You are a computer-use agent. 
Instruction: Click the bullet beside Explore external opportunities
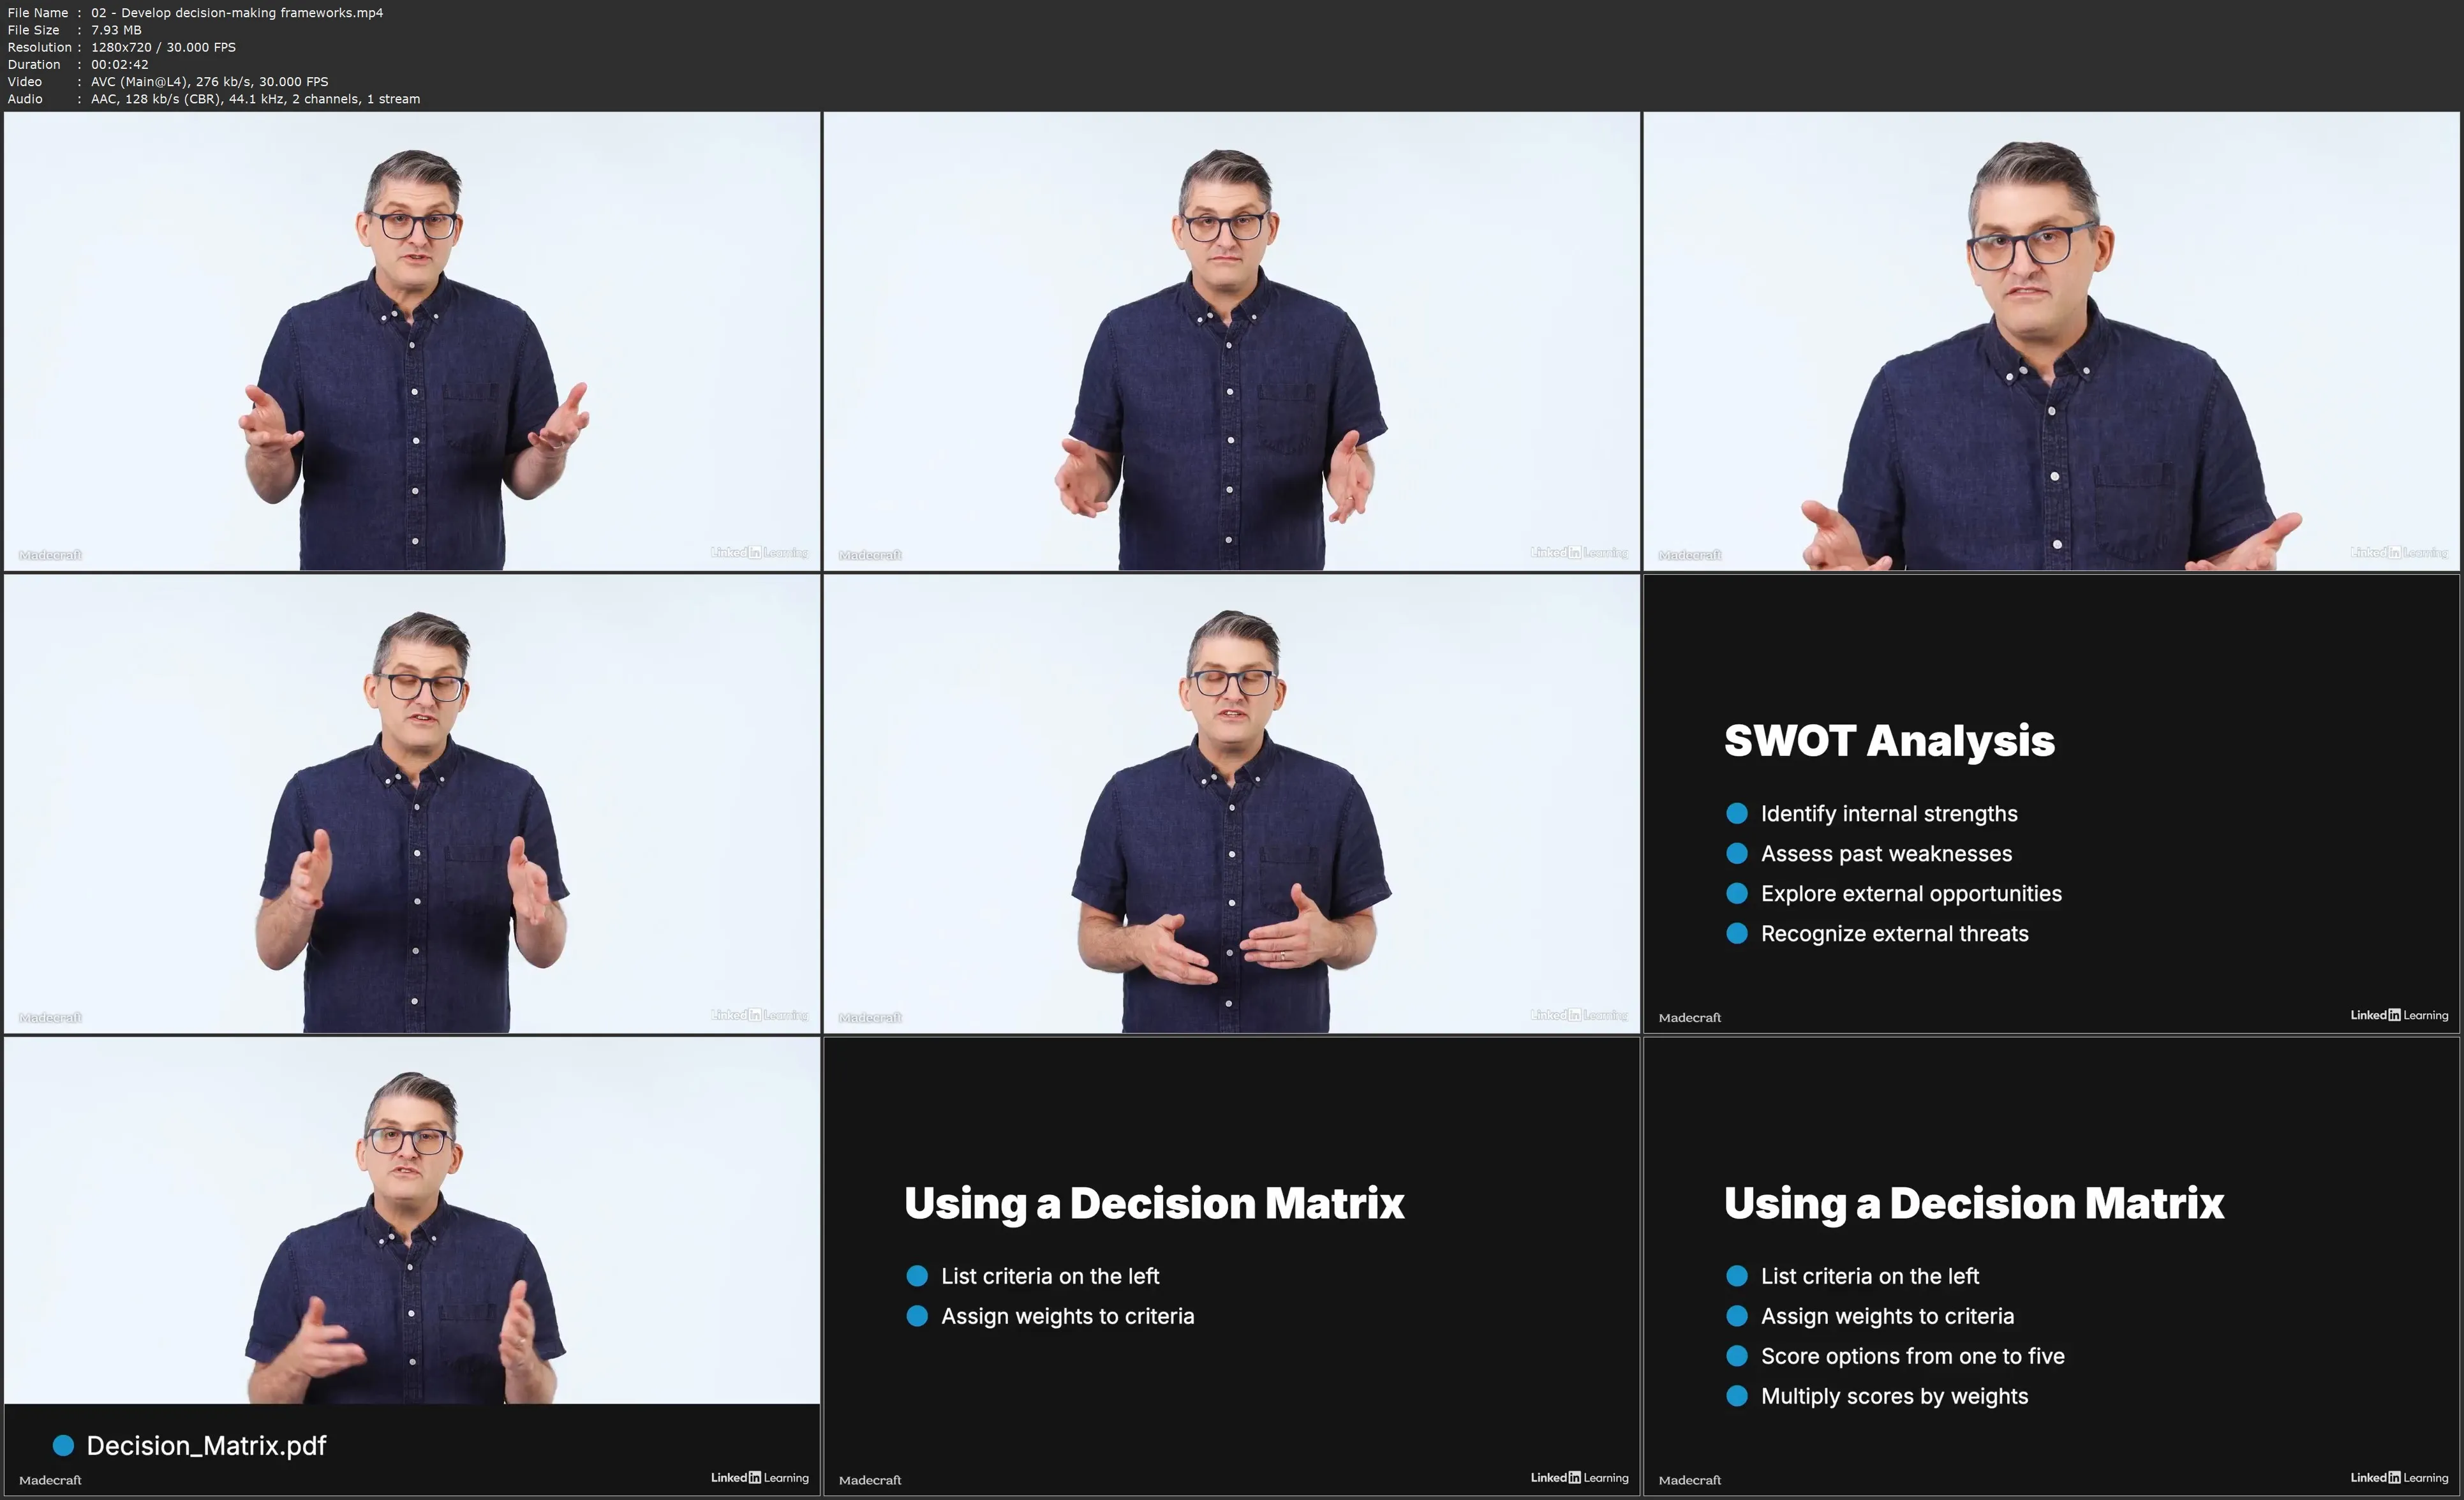tap(1737, 893)
